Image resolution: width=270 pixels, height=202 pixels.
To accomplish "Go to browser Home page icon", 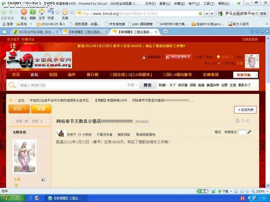I will (x=41, y=13).
